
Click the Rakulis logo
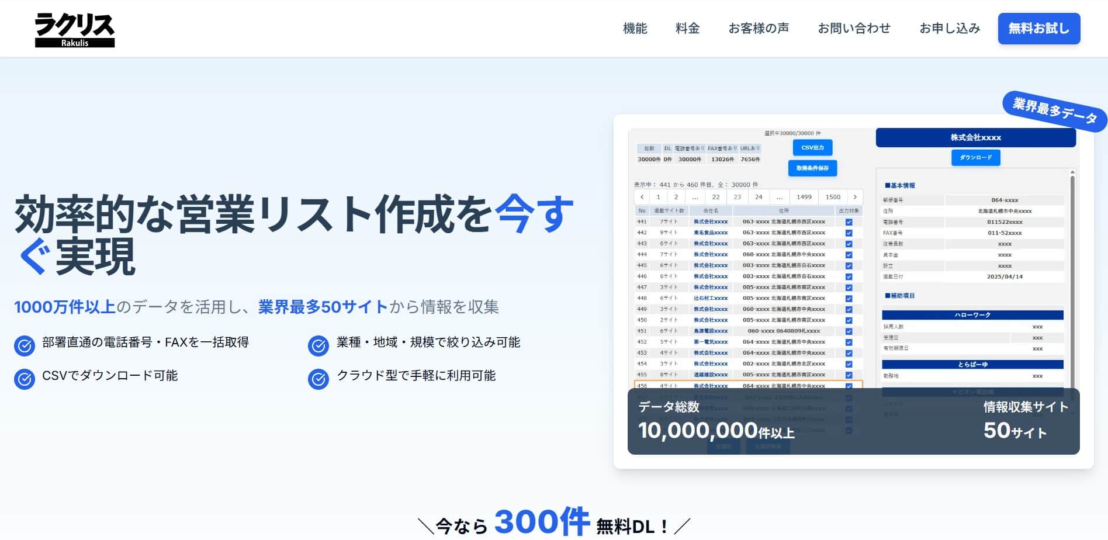click(x=75, y=30)
